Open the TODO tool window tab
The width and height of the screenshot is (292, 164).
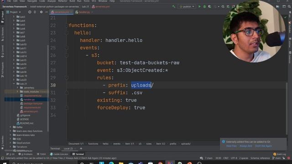pyautogui.click(x=42, y=154)
